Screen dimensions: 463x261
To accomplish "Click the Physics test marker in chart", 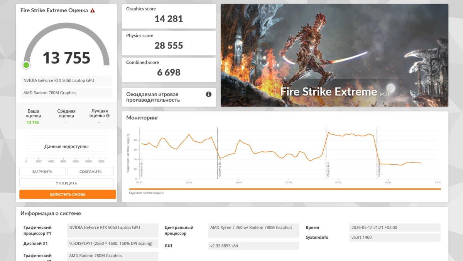I will [x=326, y=153].
